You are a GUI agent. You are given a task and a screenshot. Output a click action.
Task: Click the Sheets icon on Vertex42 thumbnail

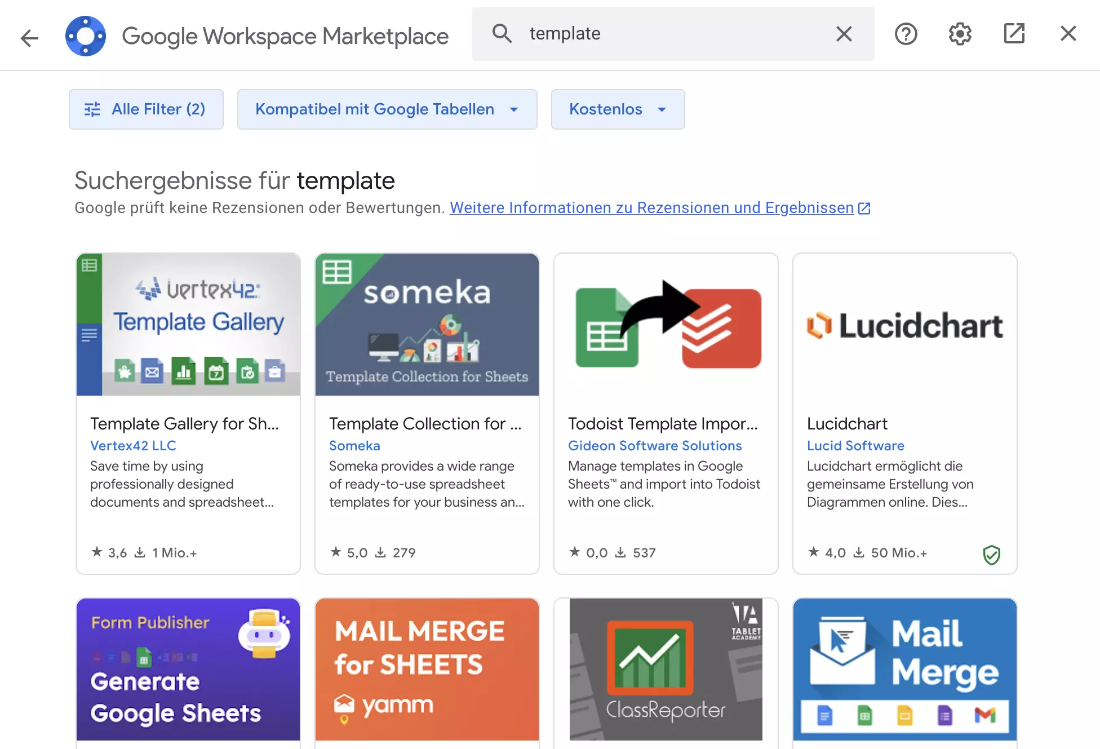(89, 265)
